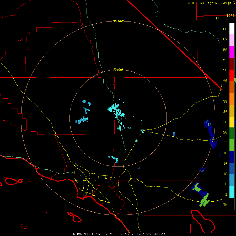This screenshot has width=236, height=236.
Task: Click the "38" legend value
Action: (x=225, y=101)
